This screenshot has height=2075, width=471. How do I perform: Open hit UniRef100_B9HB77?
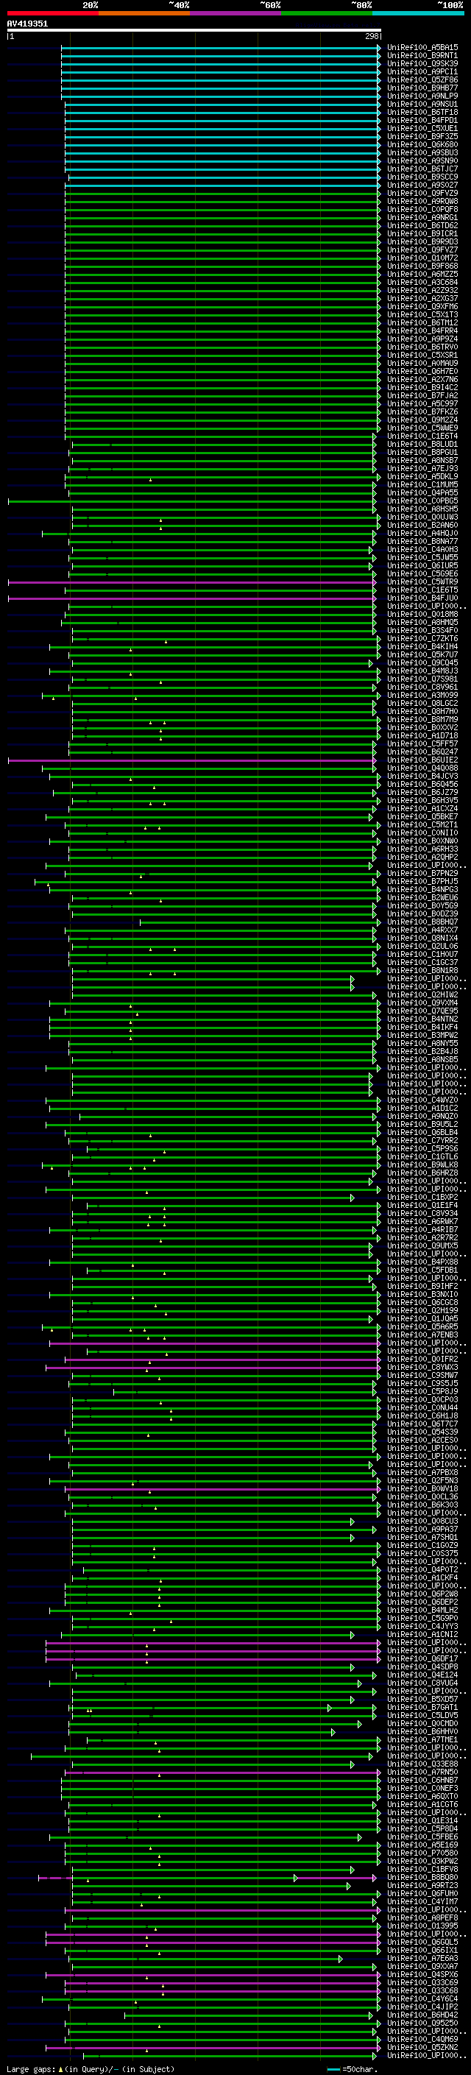click(422, 88)
